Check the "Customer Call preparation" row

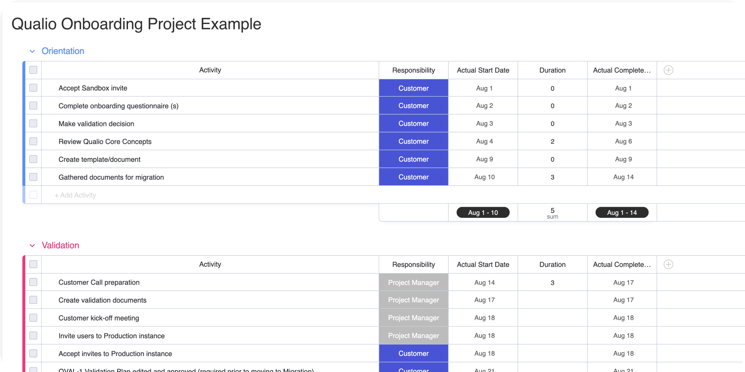[x=33, y=282]
